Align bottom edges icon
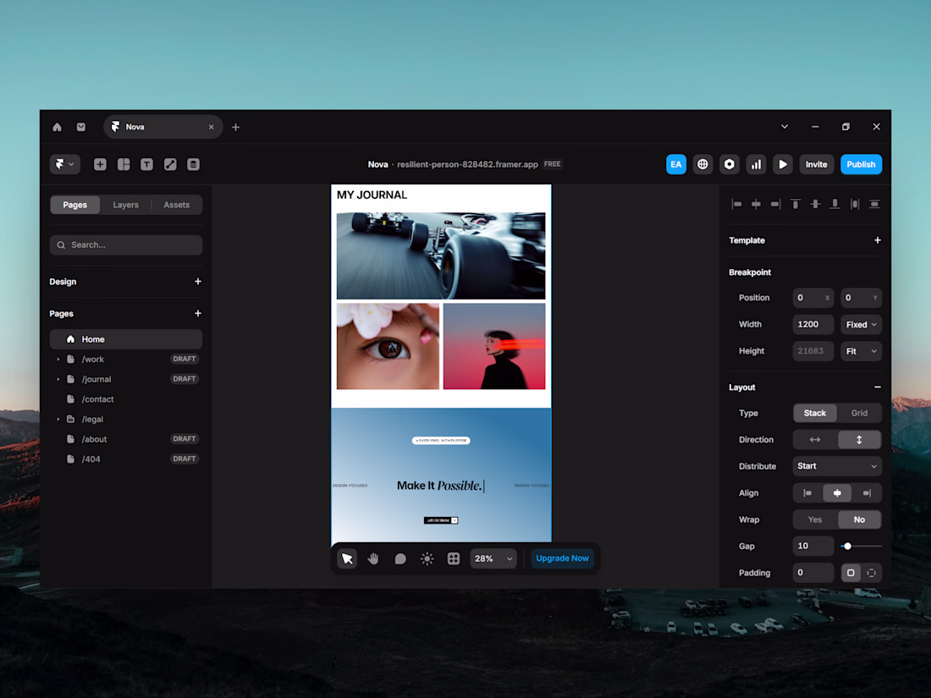The height and width of the screenshot is (698, 931). point(835,204)
